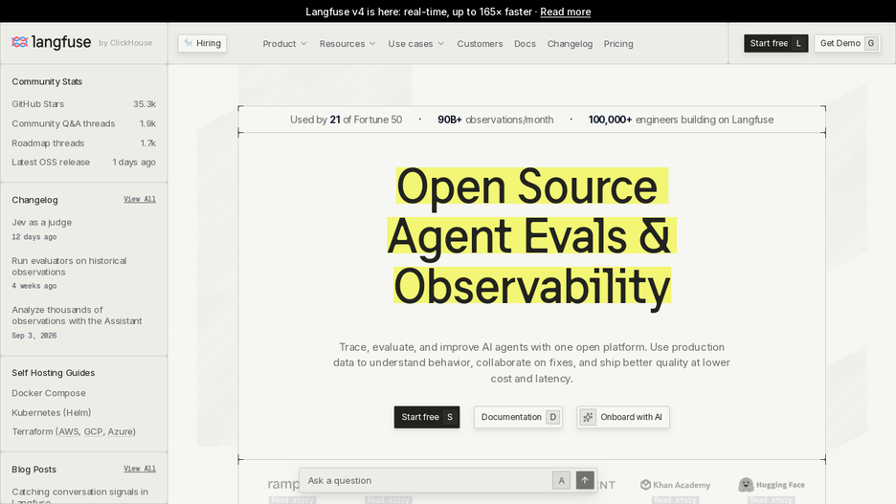Open 'Analyze thousands of observations' changelog entry
Screen dimensions: 896x504
(77, 316)
